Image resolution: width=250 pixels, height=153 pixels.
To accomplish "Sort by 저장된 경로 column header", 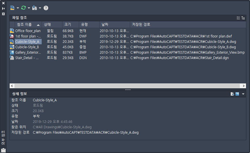I will pyautogui.click(x=188, y=25).
